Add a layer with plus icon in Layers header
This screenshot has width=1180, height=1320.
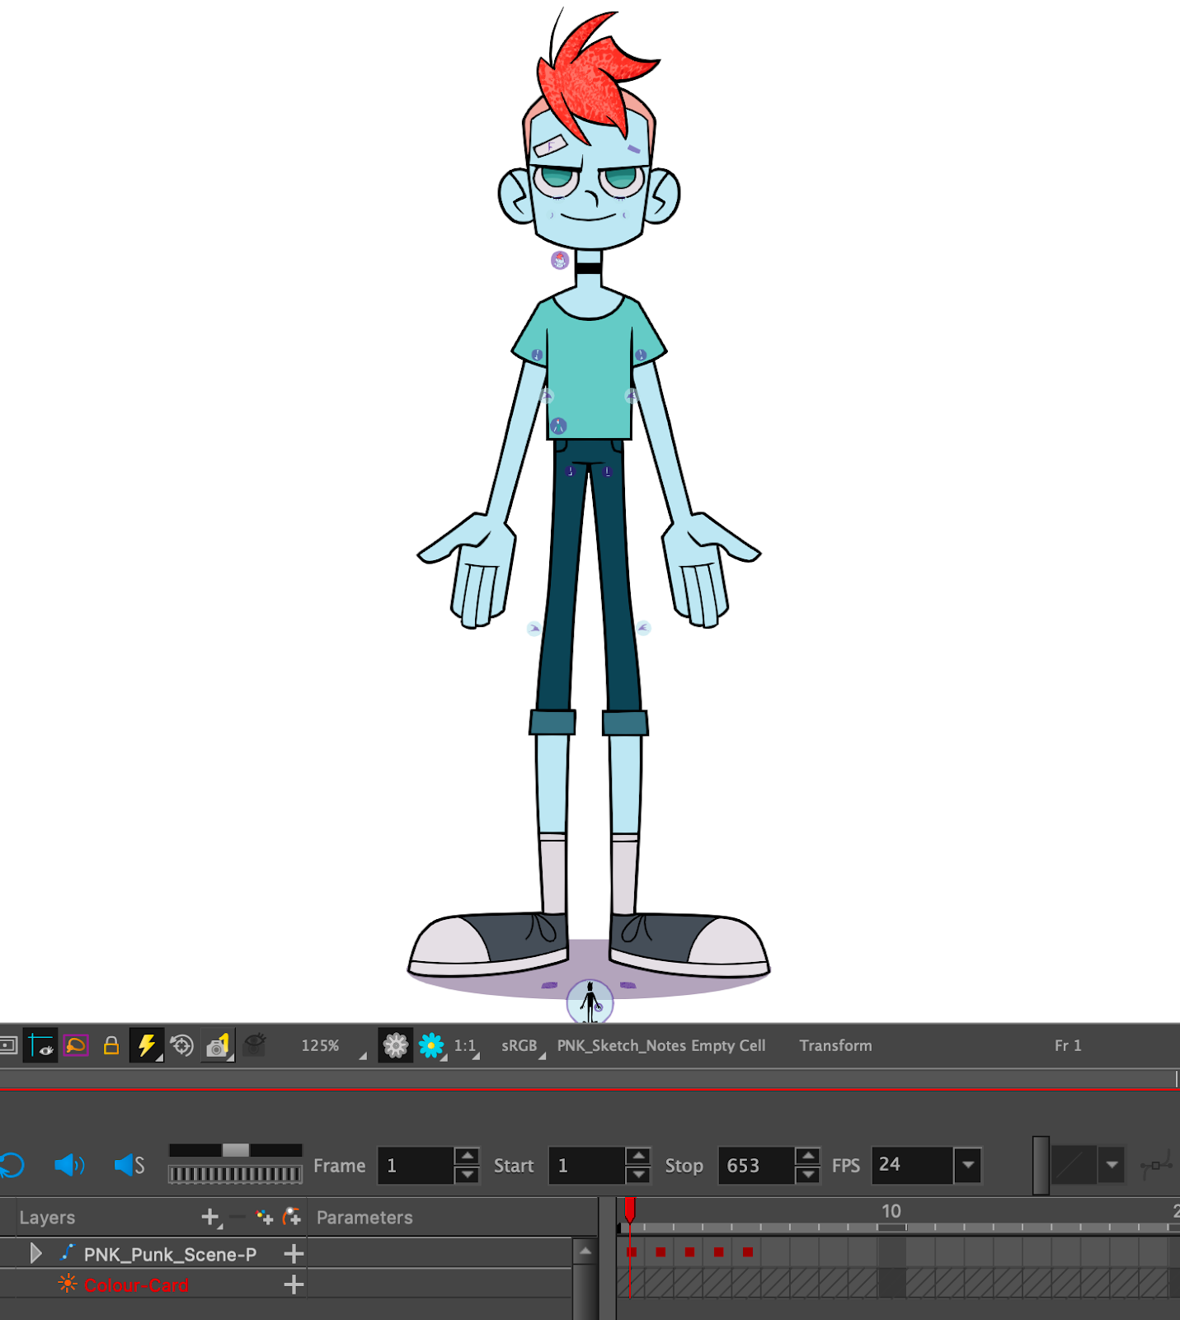(210, 1217)
